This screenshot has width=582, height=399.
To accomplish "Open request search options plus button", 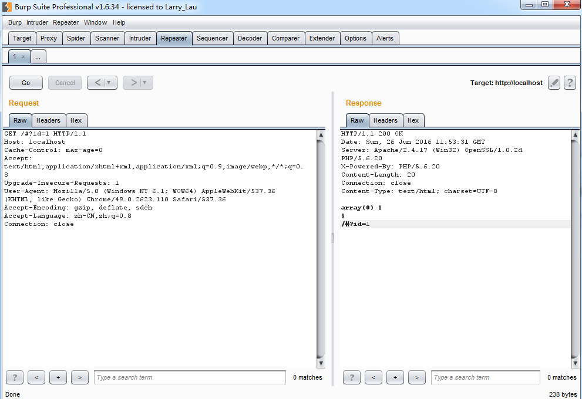I will click(58, 377).
